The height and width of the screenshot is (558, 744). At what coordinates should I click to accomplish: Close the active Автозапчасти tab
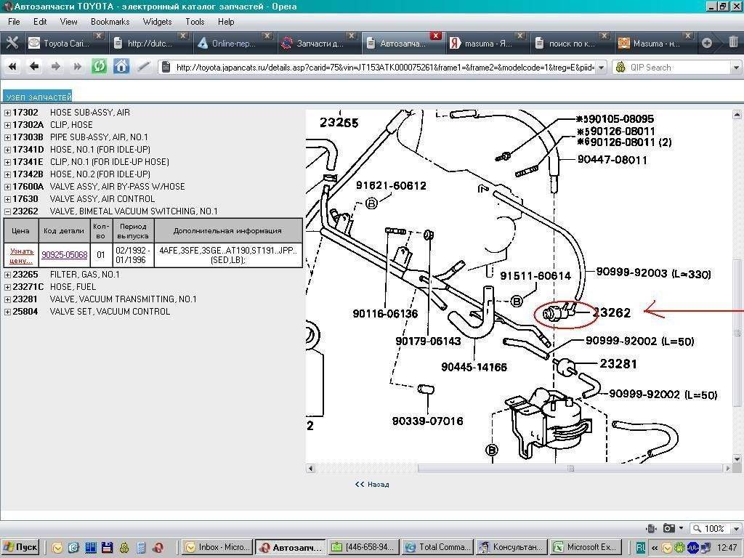pyautogui.click(x=436, y=36)
